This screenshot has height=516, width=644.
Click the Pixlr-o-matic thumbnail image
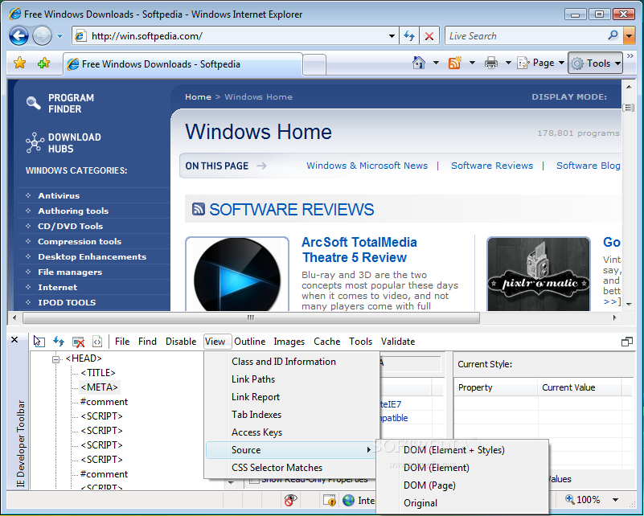539,274
